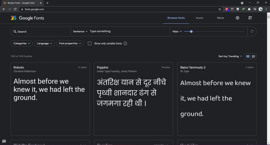Switch to grid view layout
The height and width of the screenshot is (145, 270).
[x=248, y=56]
